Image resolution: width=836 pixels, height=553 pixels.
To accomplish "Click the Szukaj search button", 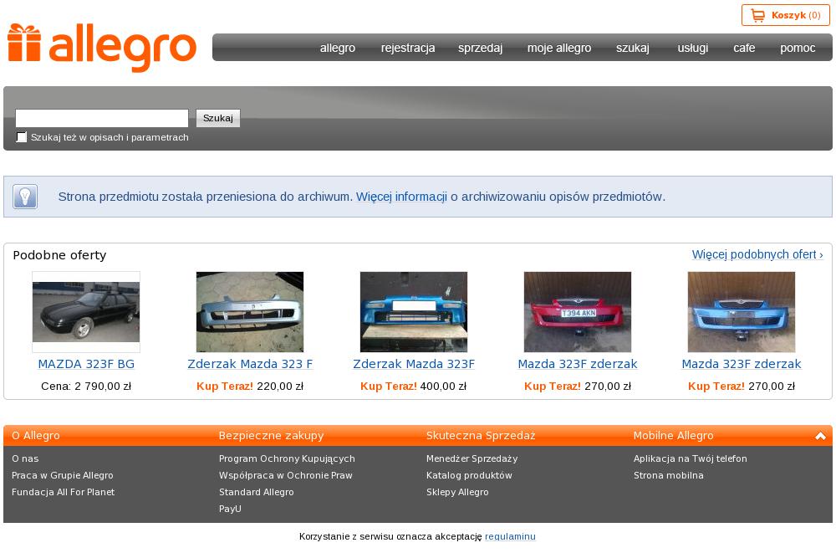I will coord(218,118).
